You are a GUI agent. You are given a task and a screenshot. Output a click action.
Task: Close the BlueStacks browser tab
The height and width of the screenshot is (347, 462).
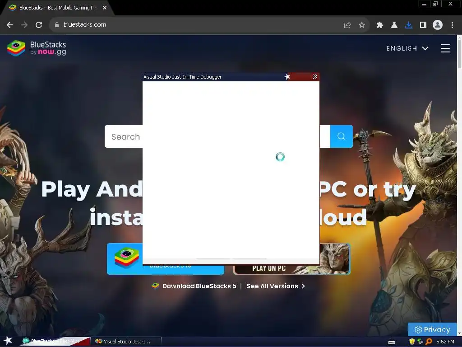click(105, 8)
